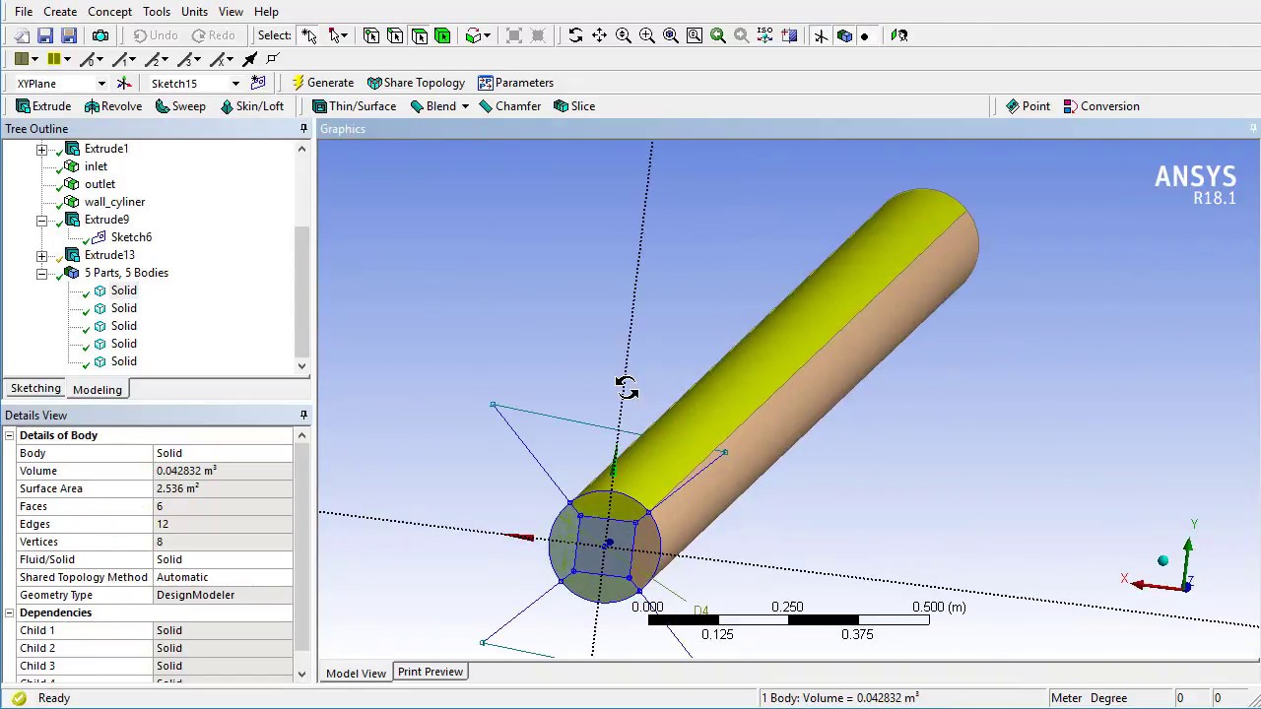Switch to the Sketching tab

tap(35, 389)
